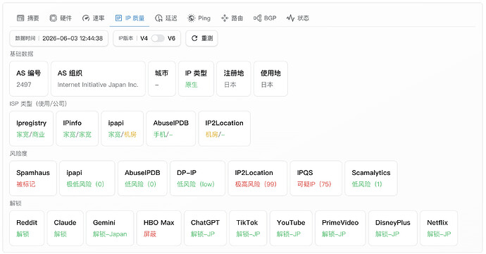This screenshot has width=486, height=254.
Task: Click the 重测 button
Action: [x=201, y=38]
